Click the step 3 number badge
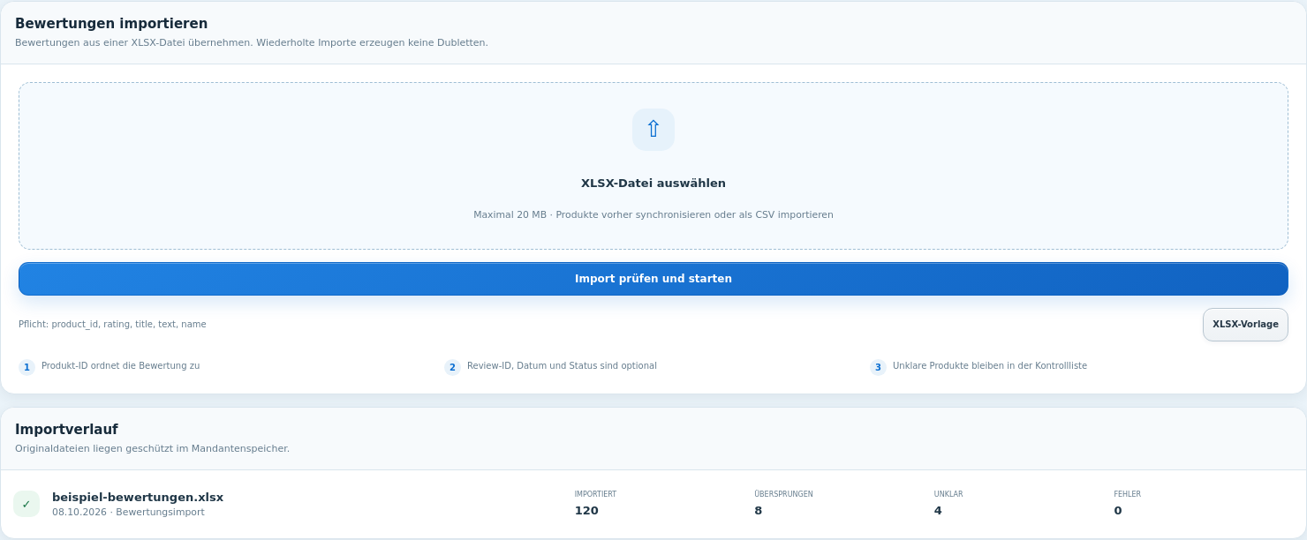The width and height of the screenshot is (1307, 540). click(x=878, y=367)
